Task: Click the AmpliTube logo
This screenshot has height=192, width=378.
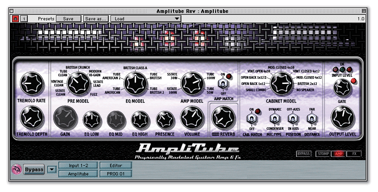Action: point(187,149)
